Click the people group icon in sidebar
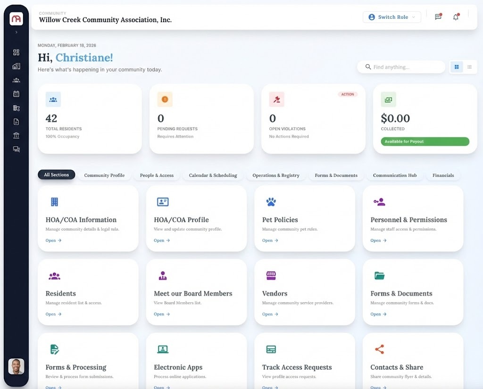Image resolution: width=483 pixels, height=389 pixels. point(17,80)
